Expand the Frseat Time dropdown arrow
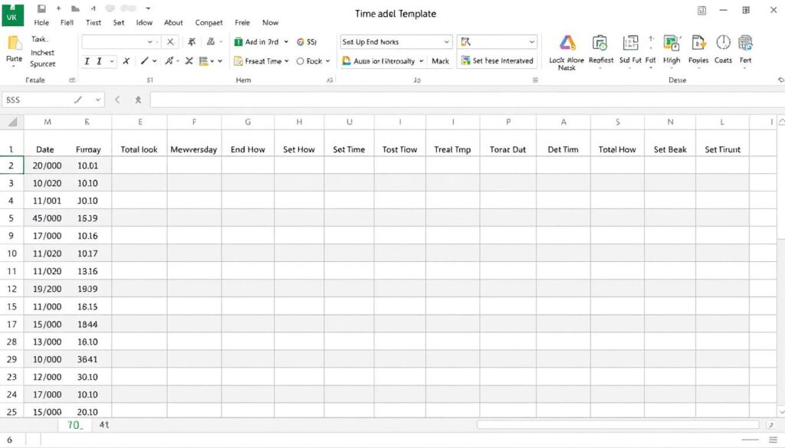 click(x=287, y=61)
